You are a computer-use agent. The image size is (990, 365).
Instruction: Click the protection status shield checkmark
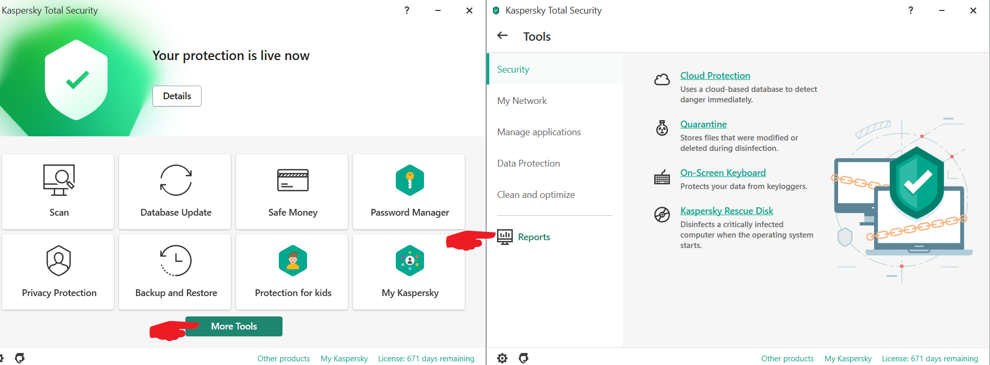(x=77, y=80)
